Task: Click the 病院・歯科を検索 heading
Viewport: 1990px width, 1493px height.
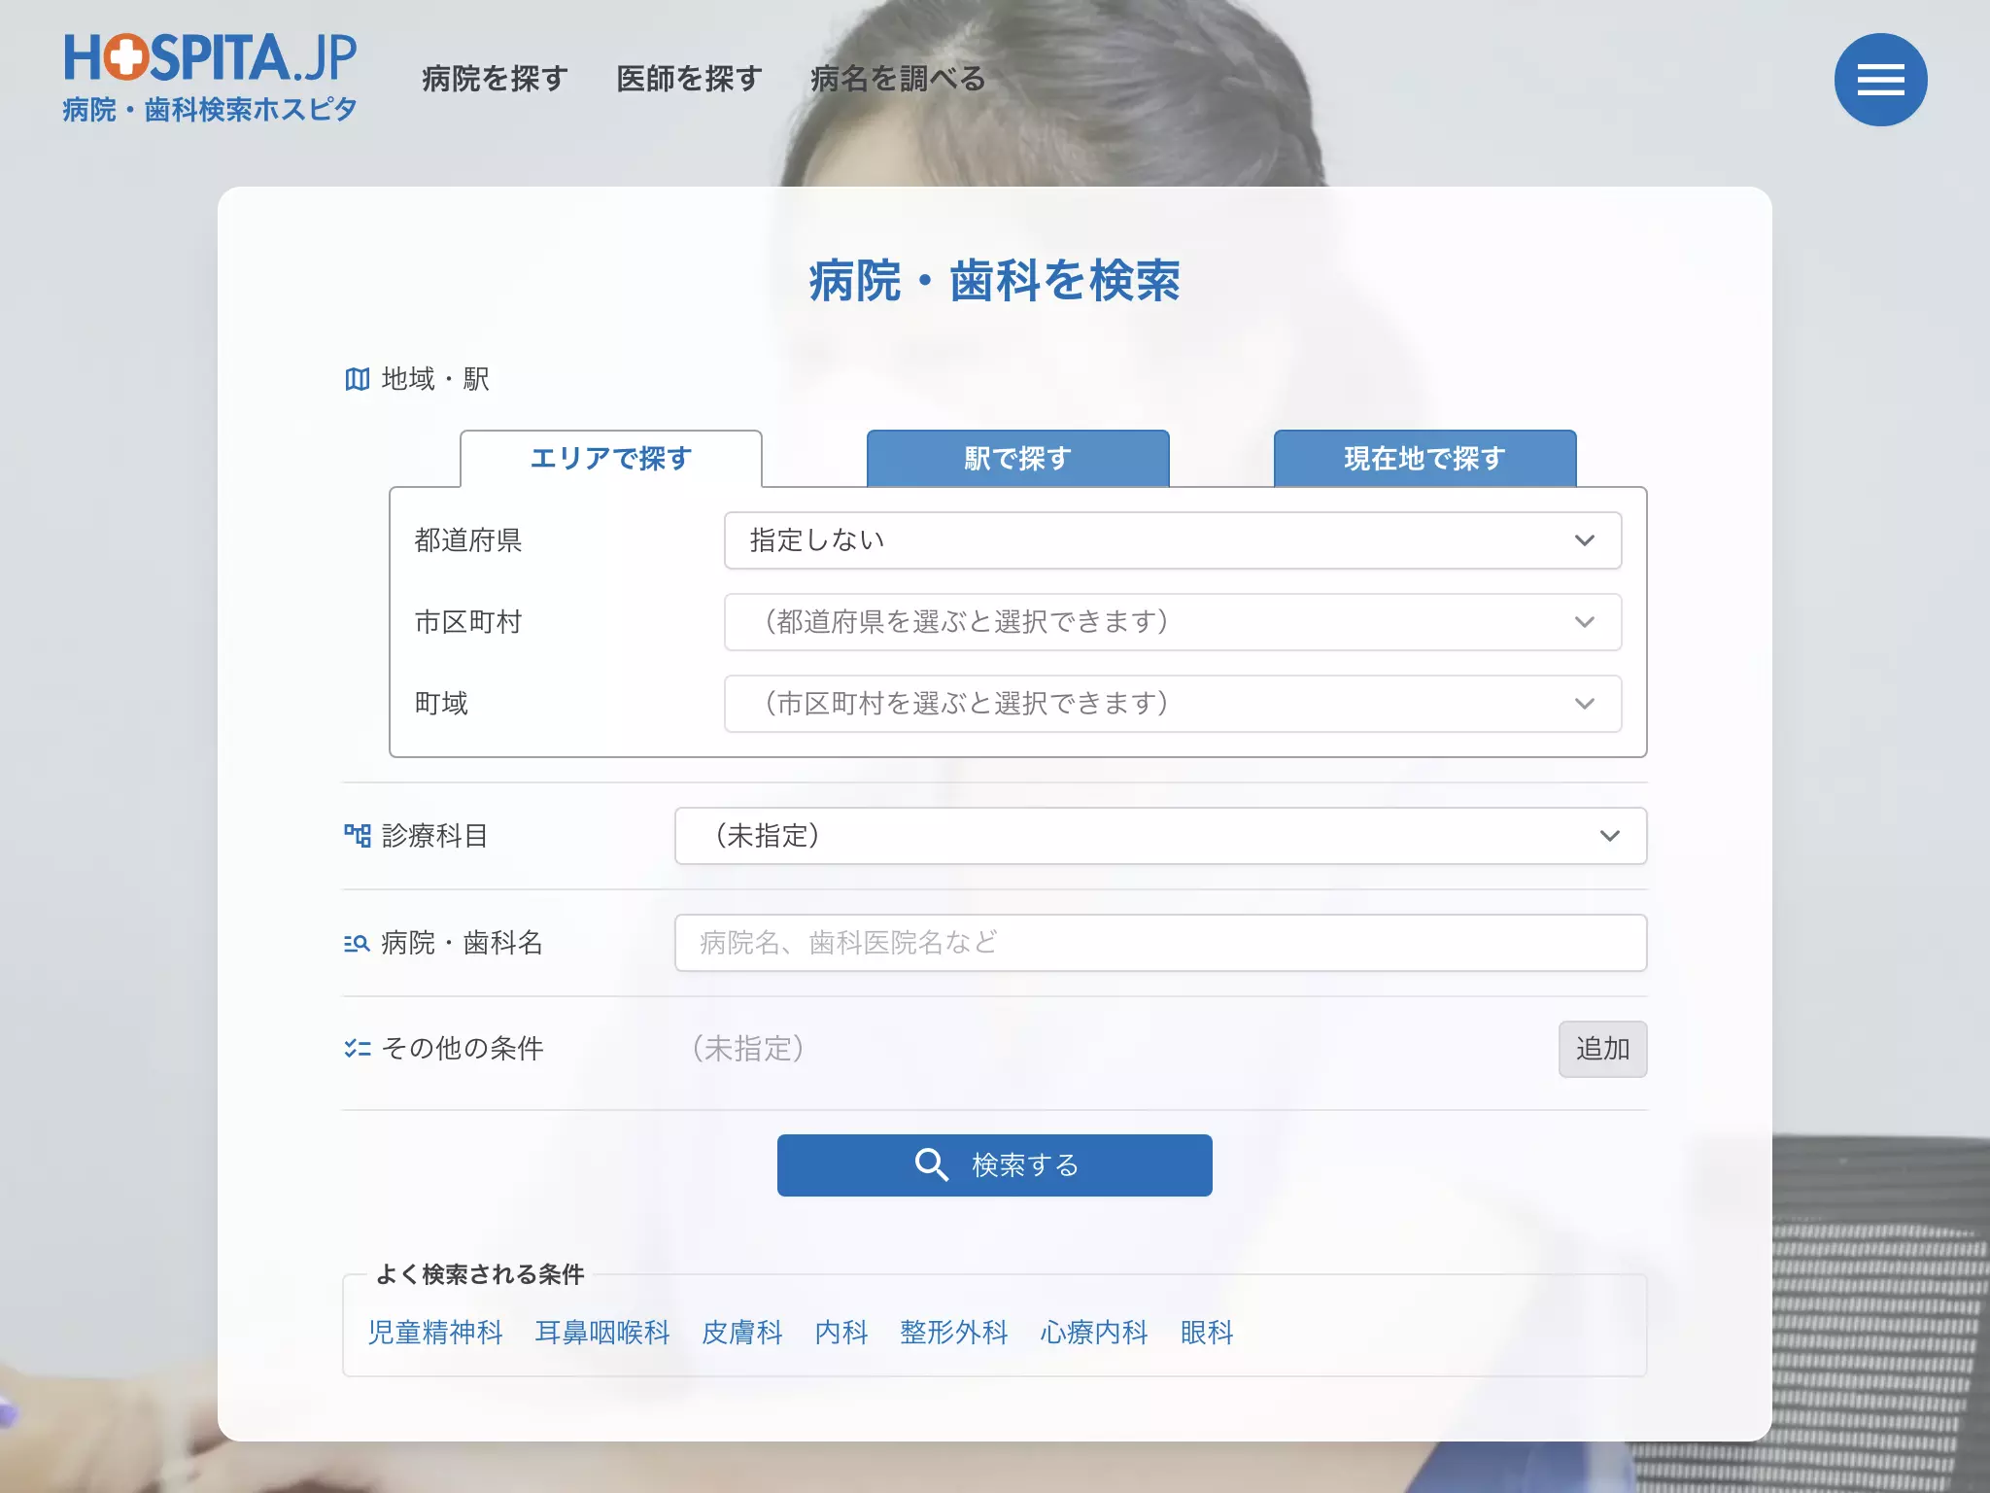Action: (x=994, y=281)
